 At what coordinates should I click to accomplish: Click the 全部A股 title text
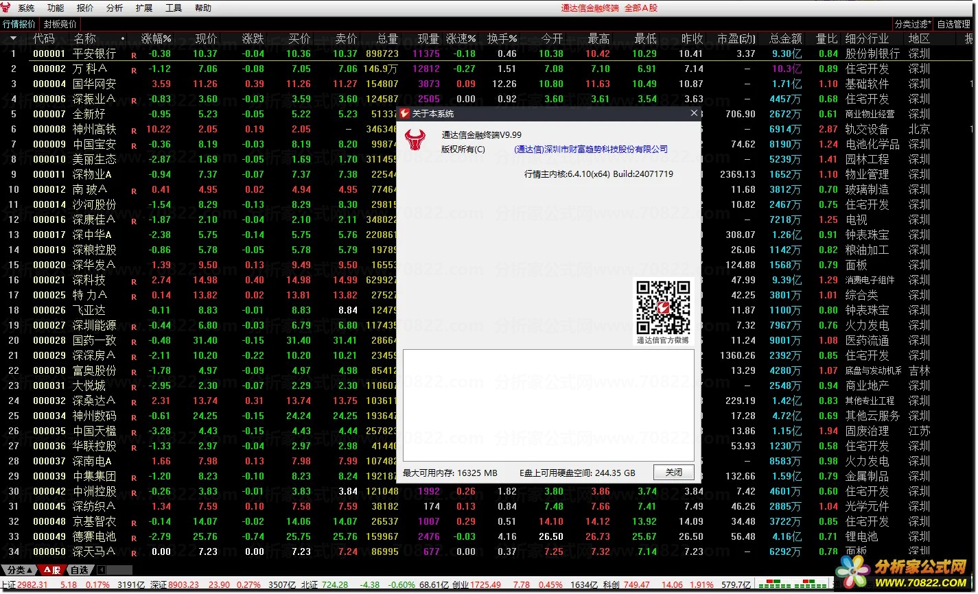coord(641,8)
